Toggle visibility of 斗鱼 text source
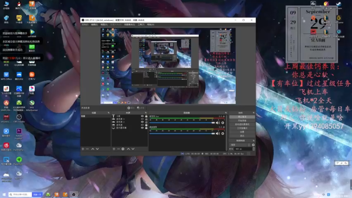Image resolution: width=352 pixels, height=198 pixels. [x=142, y=116]
